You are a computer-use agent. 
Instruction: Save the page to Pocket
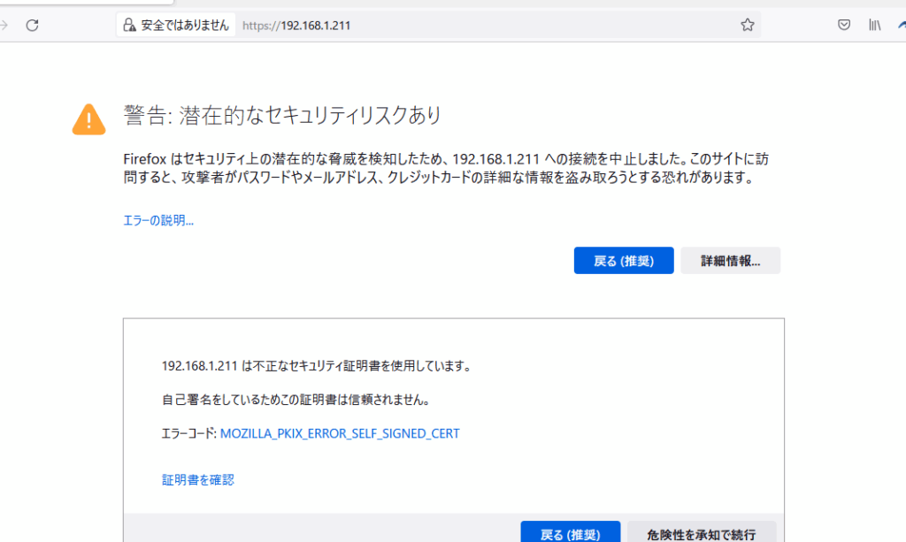[x=844, y=25]
